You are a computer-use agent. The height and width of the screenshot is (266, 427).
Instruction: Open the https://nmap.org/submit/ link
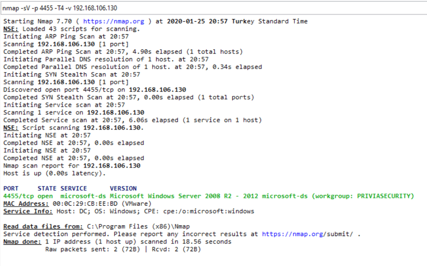308,234
